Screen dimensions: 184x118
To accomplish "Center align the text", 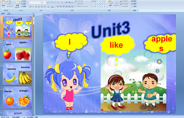I will tap(61, 7).
